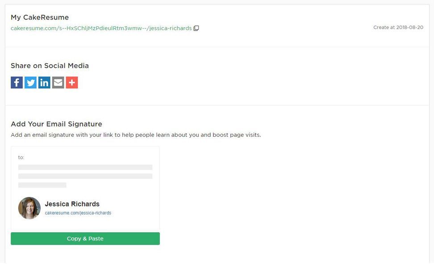434x269 pixels.
Task: Share resume on Facebook
Action: [17, 82]
